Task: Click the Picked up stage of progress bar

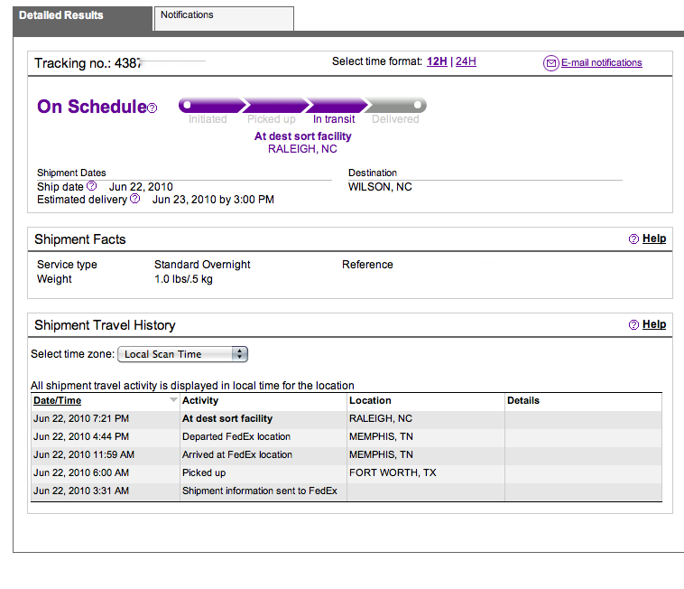Action: point(276,105)
